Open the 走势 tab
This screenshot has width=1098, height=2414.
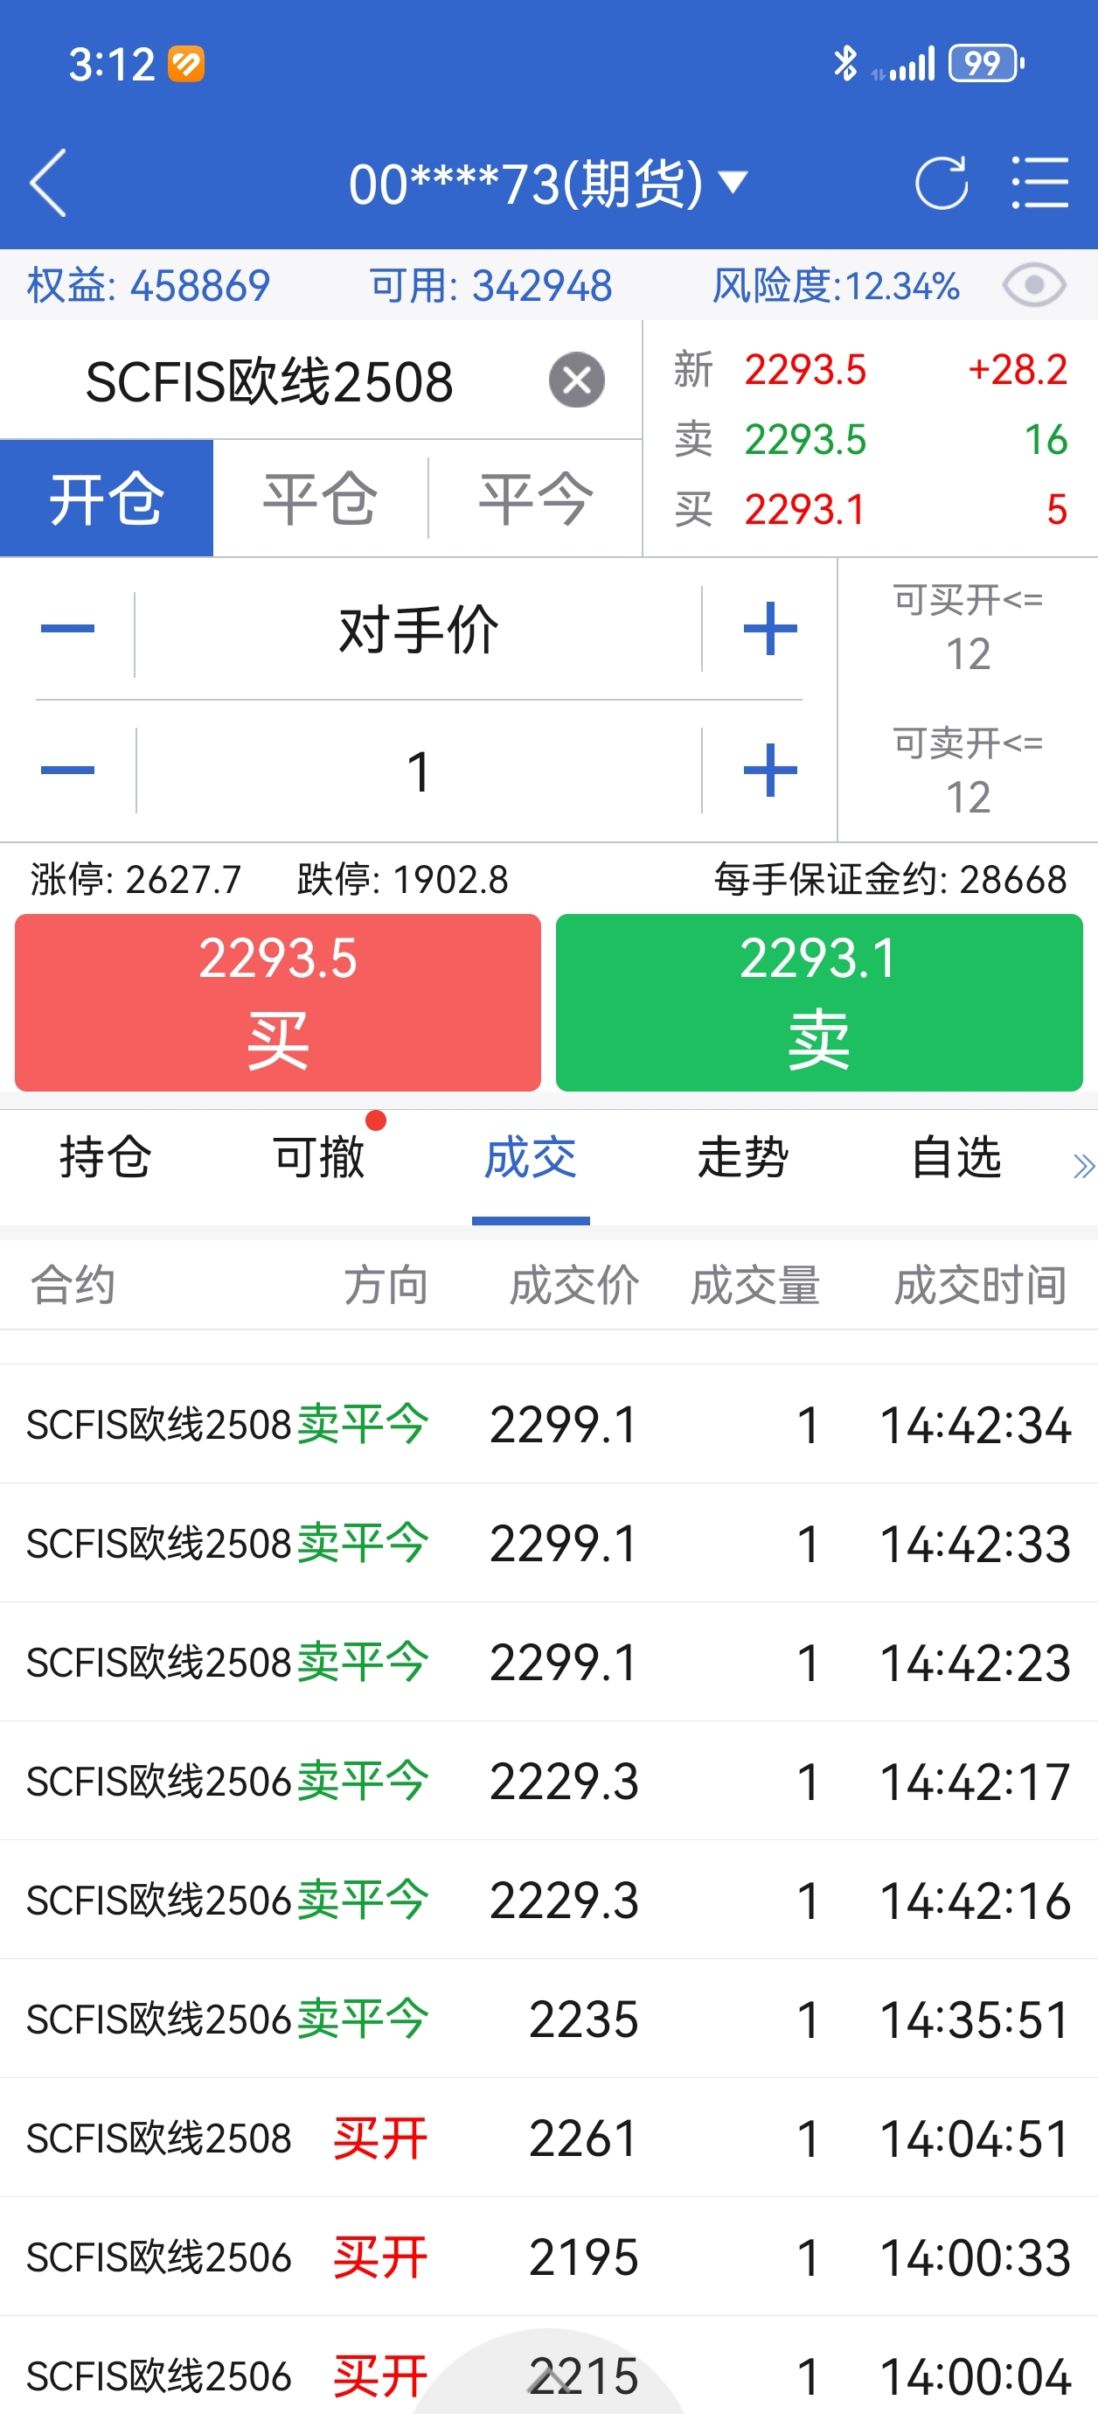(743, 1156)
